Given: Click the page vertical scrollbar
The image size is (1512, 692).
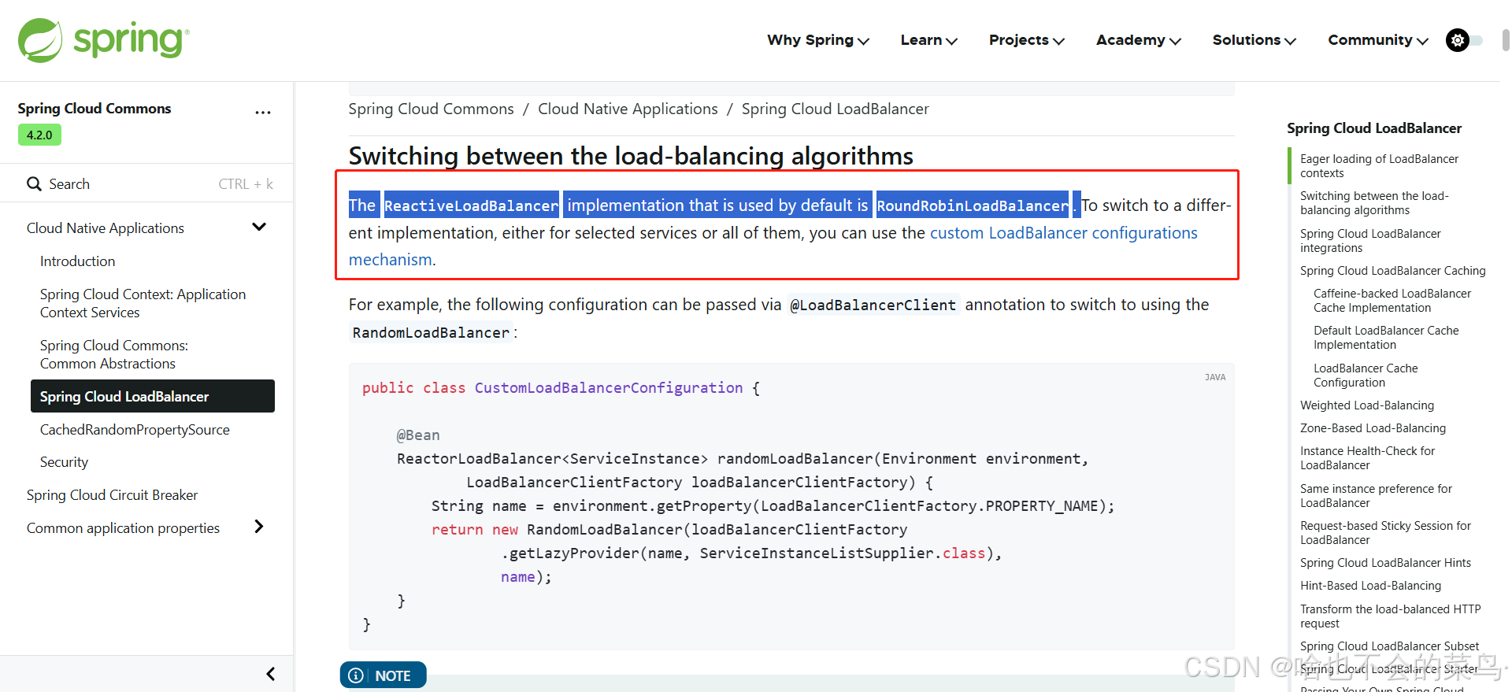Looking at the screenshot, I should point(1506,40).
